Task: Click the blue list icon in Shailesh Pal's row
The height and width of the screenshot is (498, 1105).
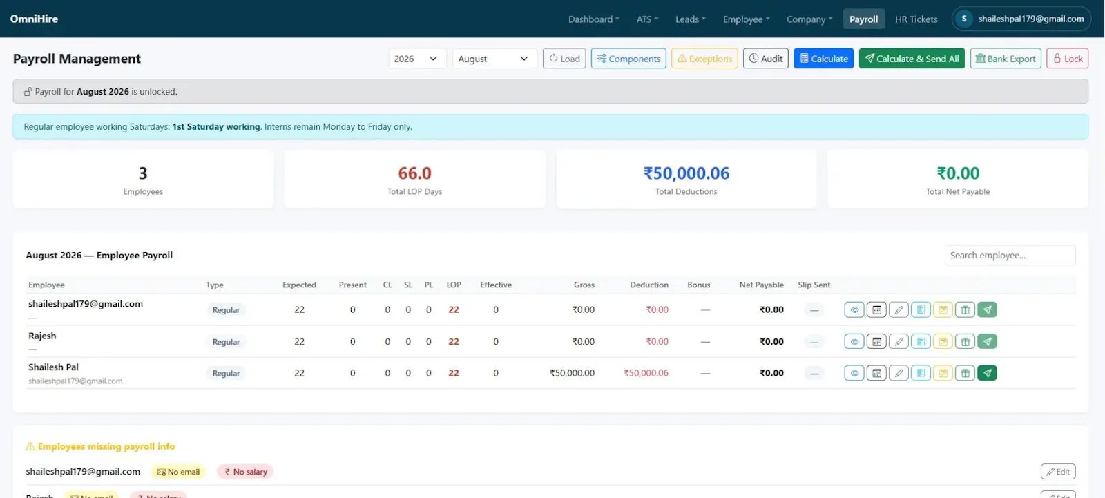Action: click(x=921, y=373)
